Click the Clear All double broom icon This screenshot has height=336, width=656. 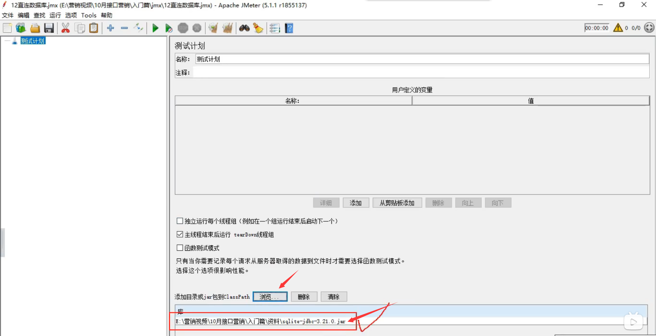coord(227,28)
